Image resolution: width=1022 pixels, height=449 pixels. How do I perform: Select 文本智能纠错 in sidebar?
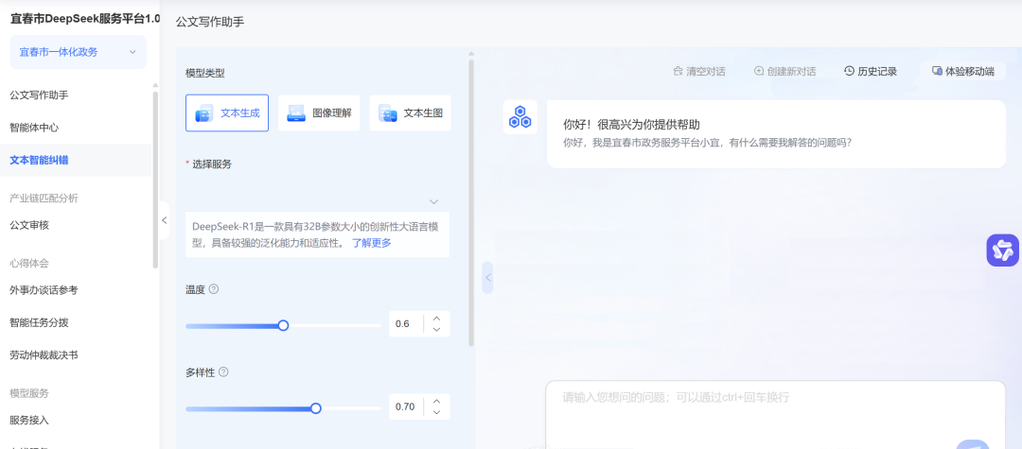[x=39, y=160]
